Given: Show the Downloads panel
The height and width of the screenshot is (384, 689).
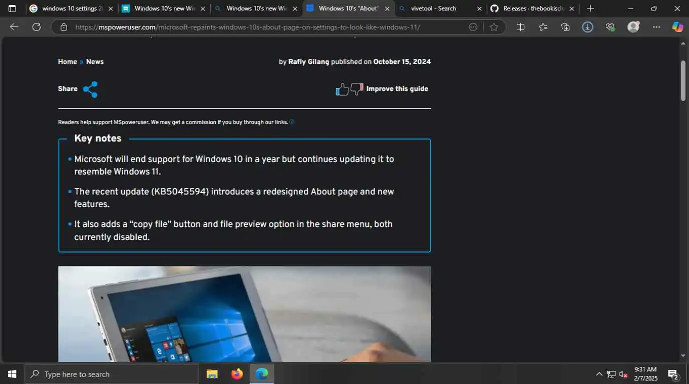Looking at the screenshot, I should [588, 27].
